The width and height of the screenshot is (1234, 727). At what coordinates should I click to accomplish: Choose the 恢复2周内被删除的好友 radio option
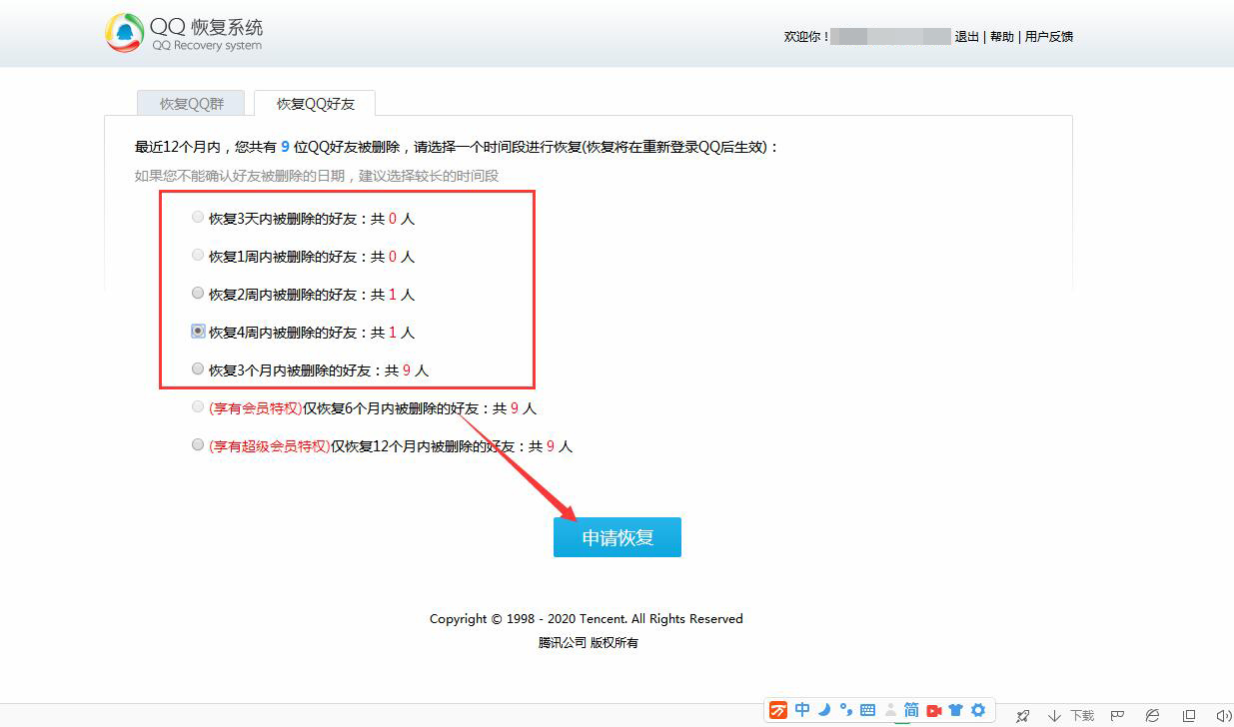(198, 293)
